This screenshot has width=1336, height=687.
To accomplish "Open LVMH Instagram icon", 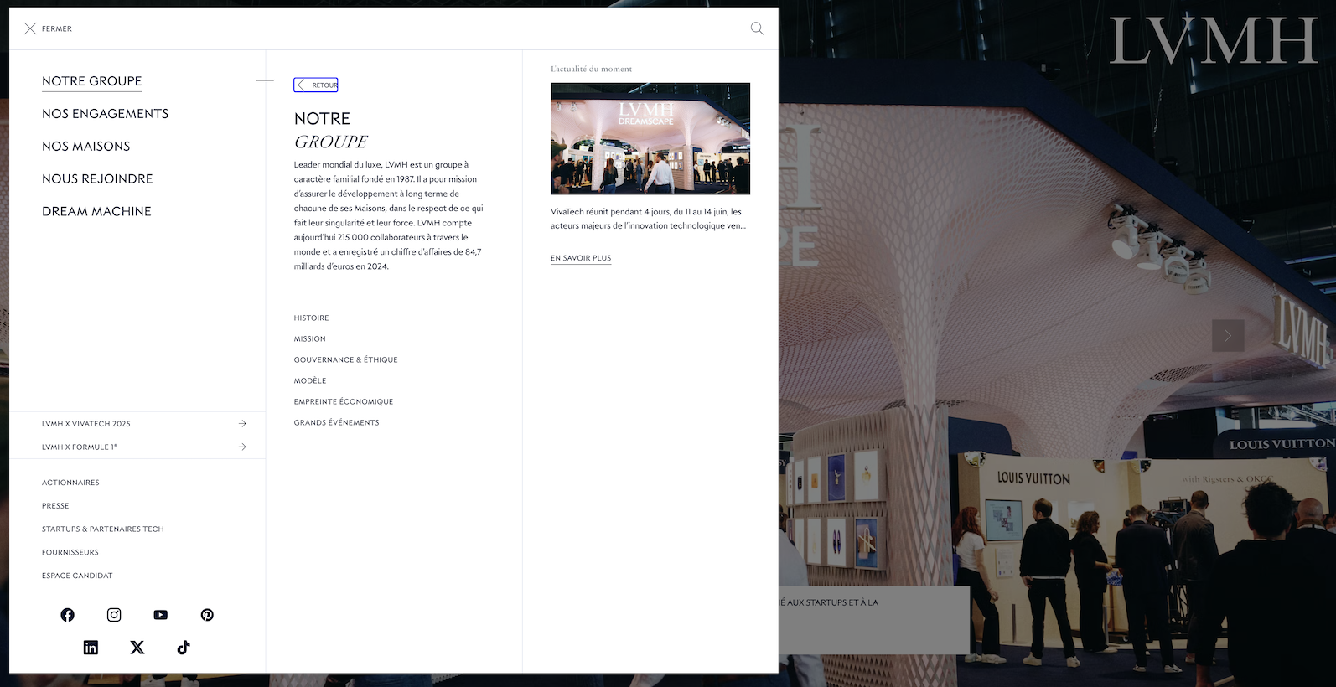I will [114, 615].
